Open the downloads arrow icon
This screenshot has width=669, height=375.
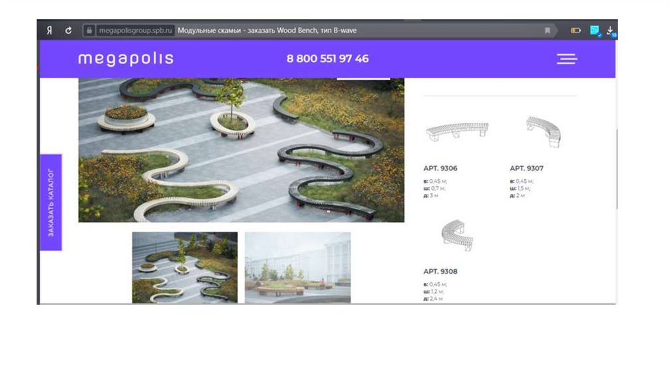coord(610,31)
